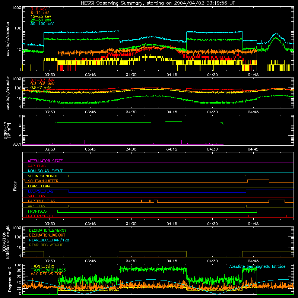Click the Absolute geomagnetic latitude label
Screen dimensions: 298x298
(x=257, y=266)
